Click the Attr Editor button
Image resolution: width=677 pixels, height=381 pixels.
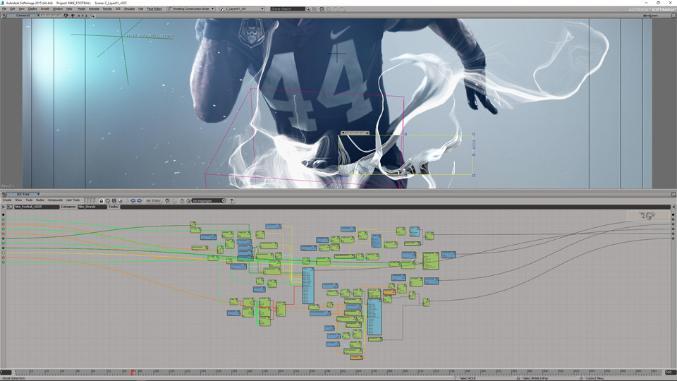pyautogui.click(x=153, y=201)
